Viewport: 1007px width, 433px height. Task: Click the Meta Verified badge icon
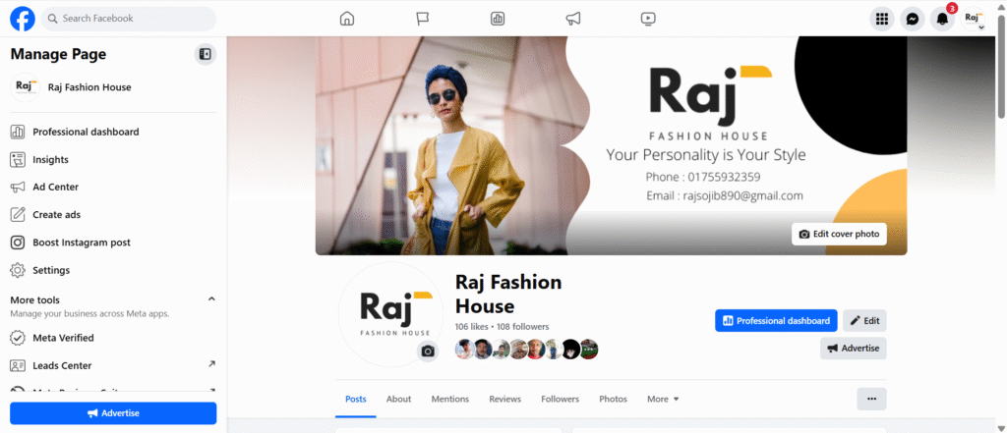pos(18,338)
